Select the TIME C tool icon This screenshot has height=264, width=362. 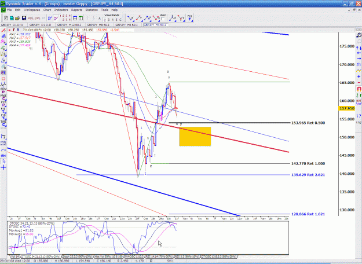click(x=3, y=123)
